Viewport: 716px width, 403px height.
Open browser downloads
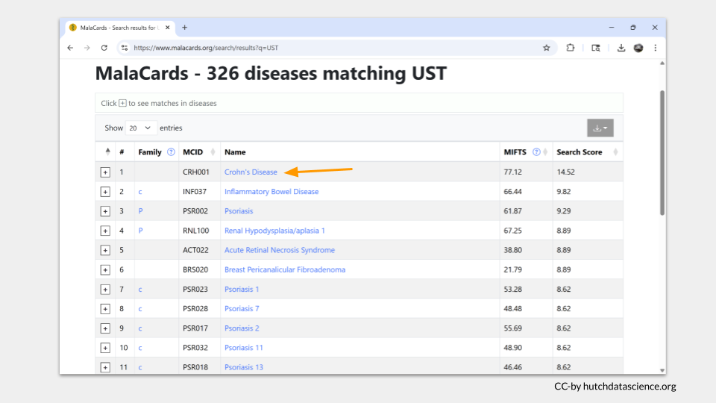tap(621, 48)
